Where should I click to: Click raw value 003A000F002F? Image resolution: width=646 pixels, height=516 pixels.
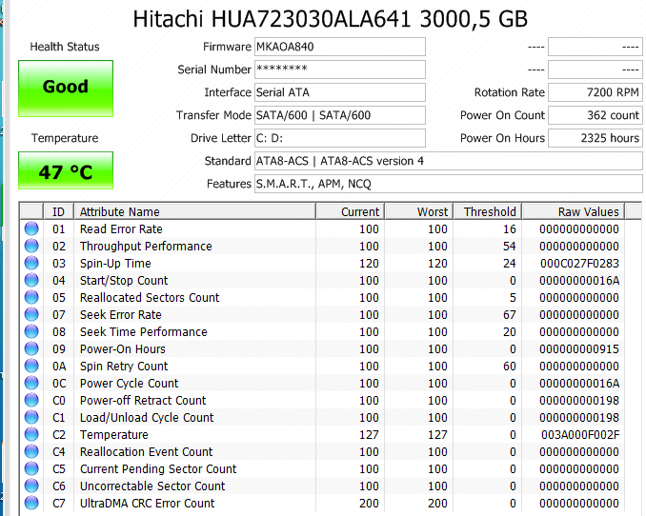pos(580,435)
